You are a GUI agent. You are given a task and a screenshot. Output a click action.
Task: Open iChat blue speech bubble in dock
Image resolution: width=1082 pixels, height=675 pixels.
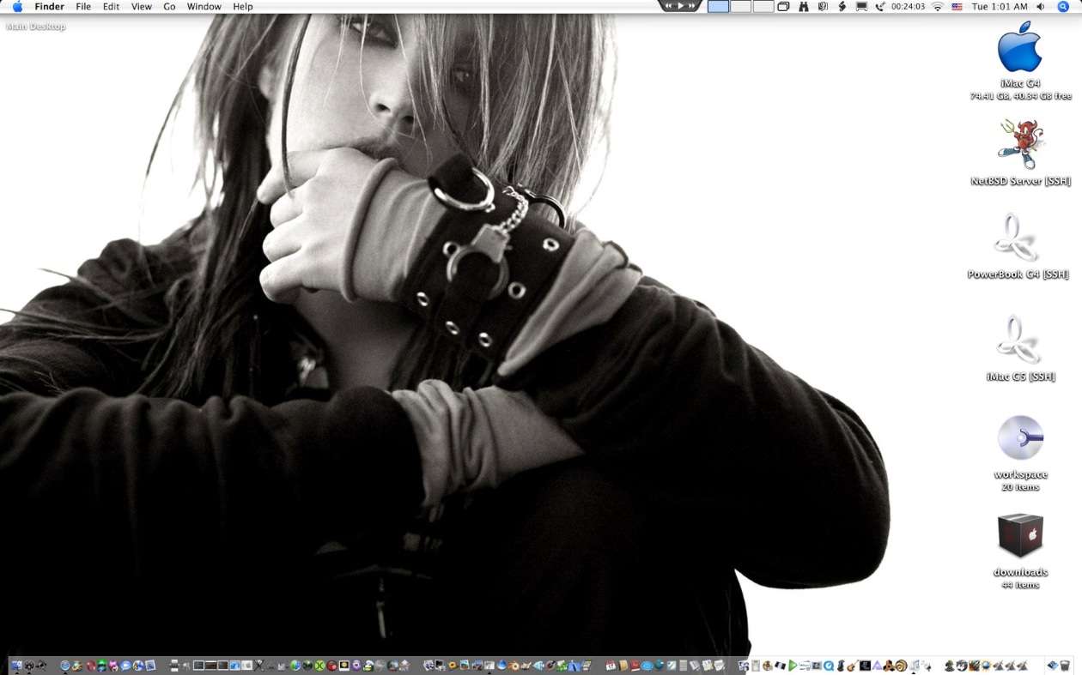pyautogui.click(x=125, y=665)
